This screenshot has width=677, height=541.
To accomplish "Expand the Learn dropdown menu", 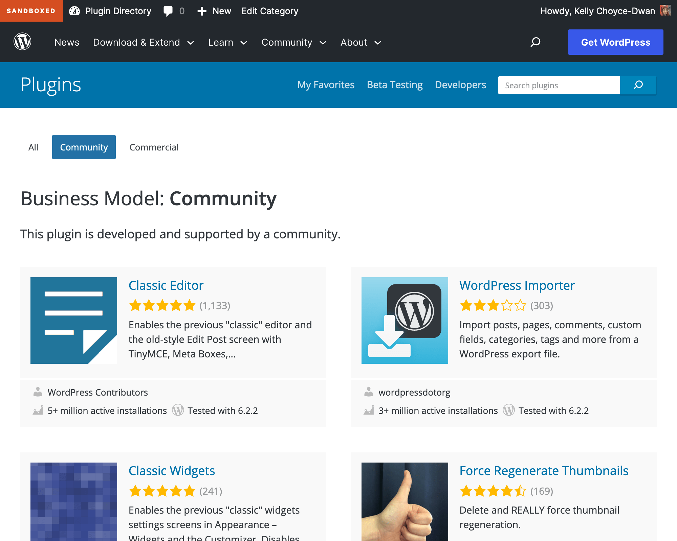I will 227,42.
